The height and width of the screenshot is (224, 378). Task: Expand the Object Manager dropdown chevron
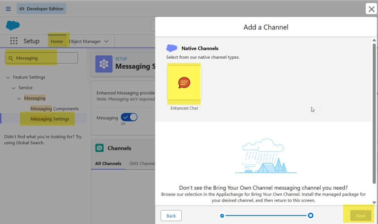[x=106, y=41]
